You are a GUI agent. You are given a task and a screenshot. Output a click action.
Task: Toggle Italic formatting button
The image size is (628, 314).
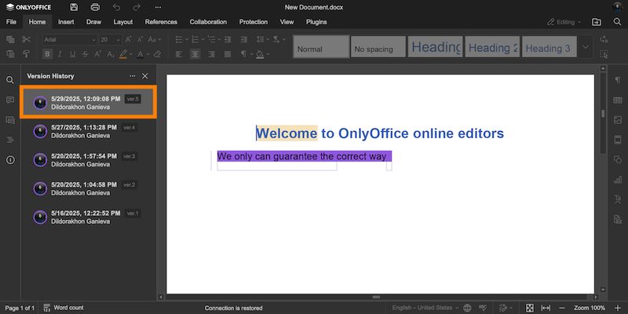click(x=60, y=54)
